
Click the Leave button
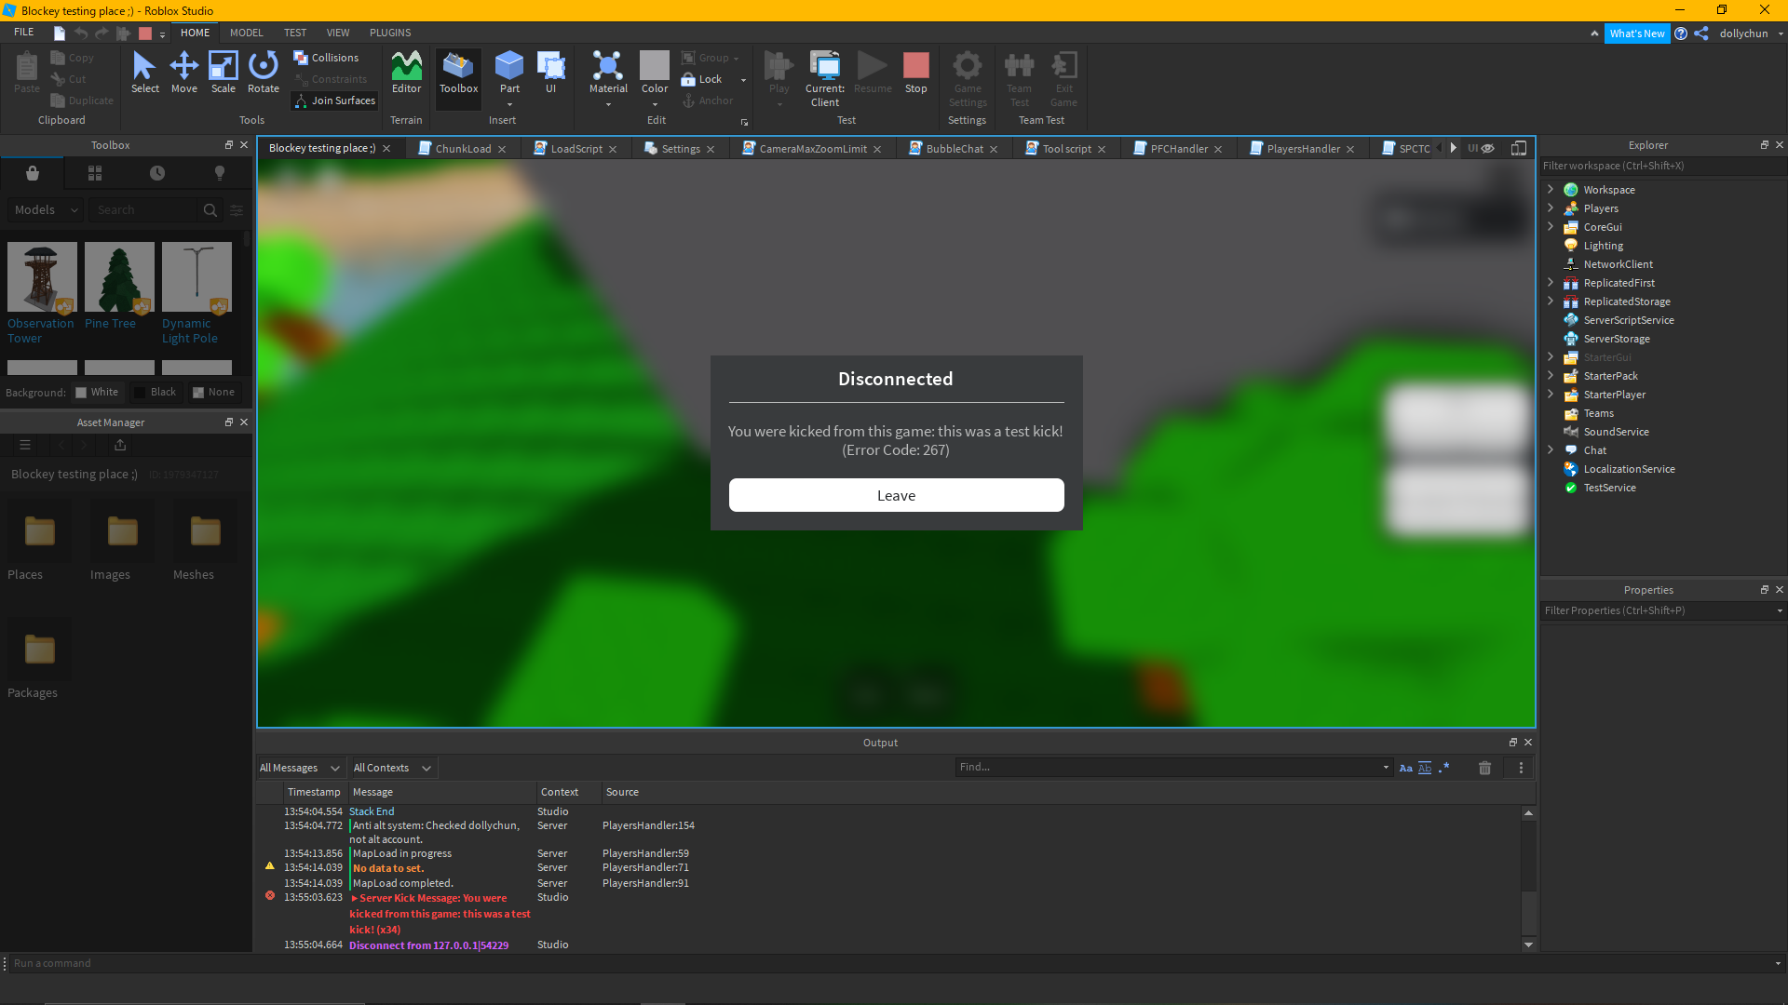[x=895, y=494]
